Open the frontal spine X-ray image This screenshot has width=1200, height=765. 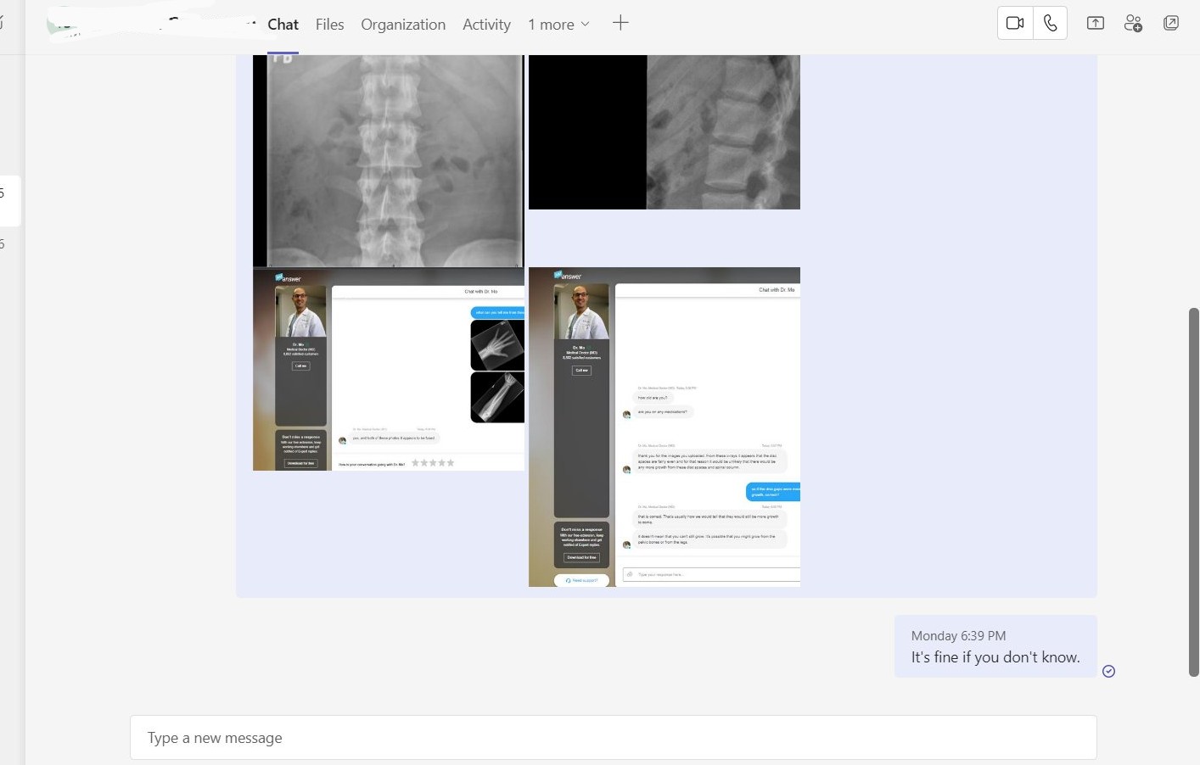(389, 161)
